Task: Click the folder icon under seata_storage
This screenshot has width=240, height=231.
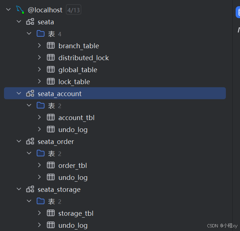Action: coord(41,201)
